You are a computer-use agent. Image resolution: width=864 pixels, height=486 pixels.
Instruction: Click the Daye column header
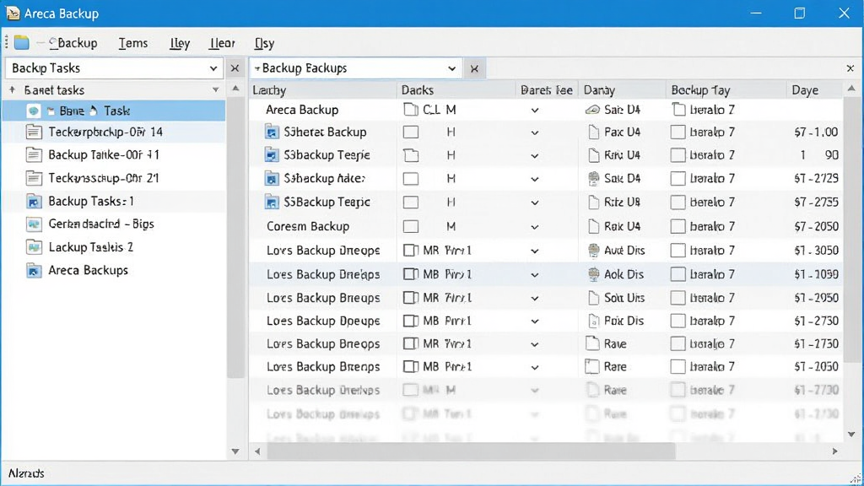click(813, 89)
